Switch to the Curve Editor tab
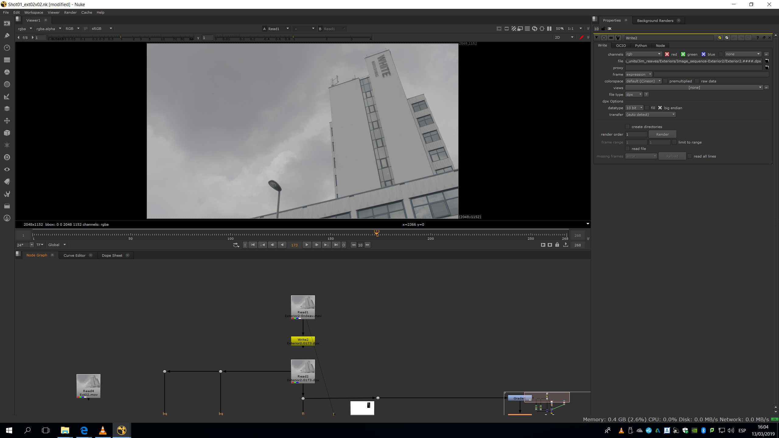 pyautogui.click(x=75, y=255)
